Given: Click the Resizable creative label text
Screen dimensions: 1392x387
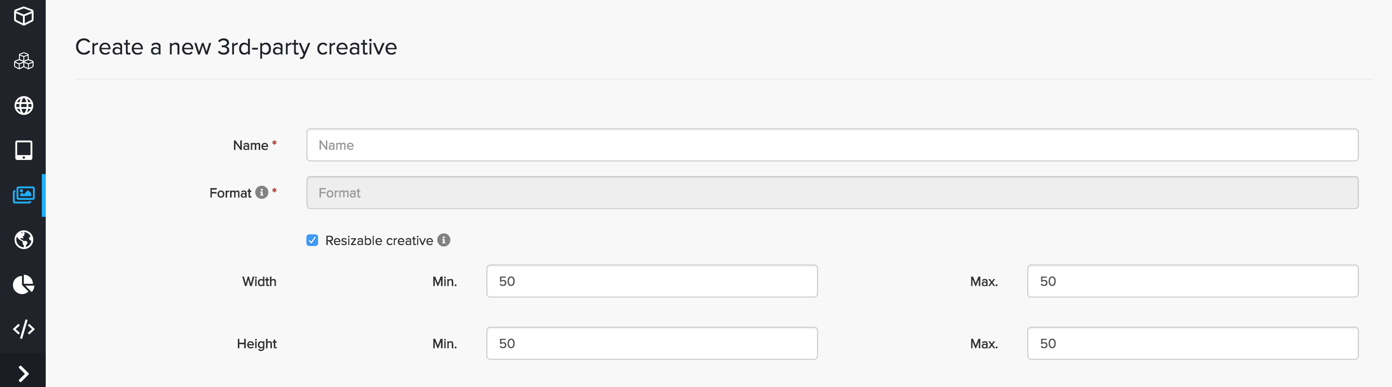Looking at the screenshot, I should tap(379, 241).
